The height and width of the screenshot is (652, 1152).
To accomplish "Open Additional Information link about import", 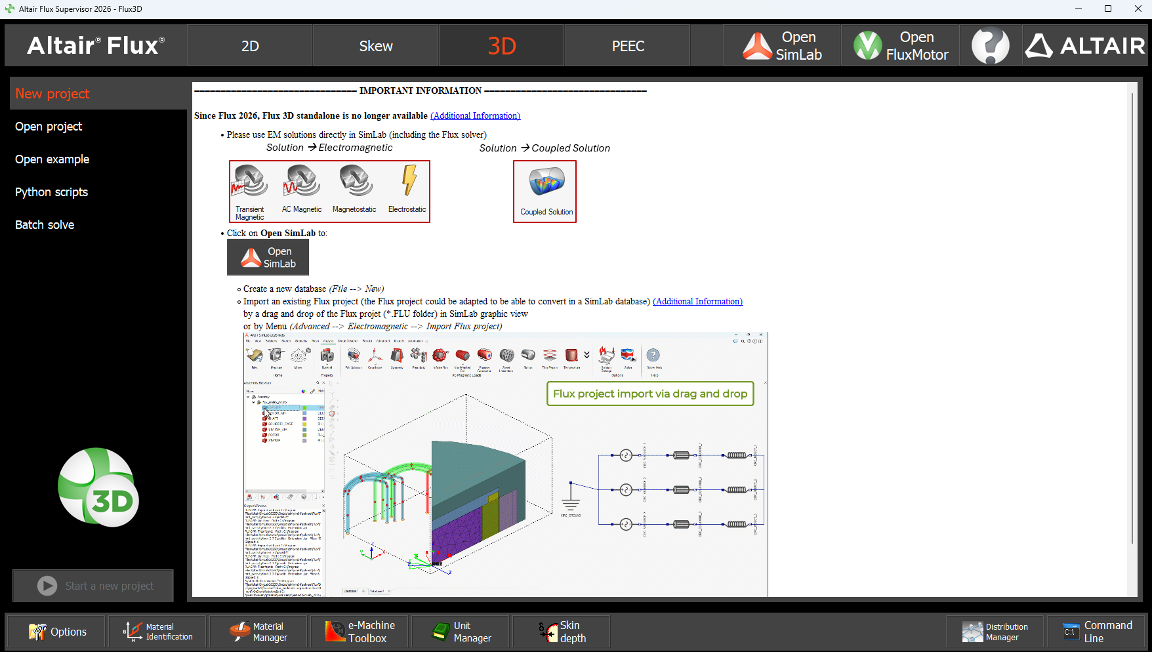I will 697,301.
